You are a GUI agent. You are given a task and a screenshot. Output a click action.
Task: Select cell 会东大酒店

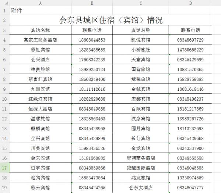click(141, 187)
